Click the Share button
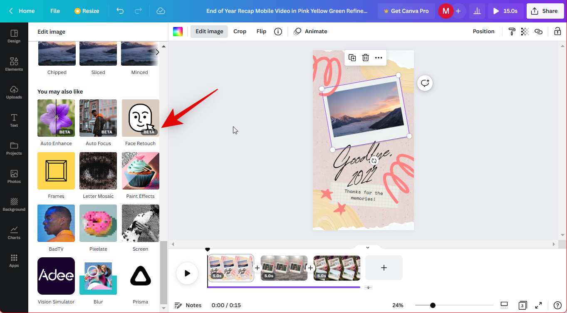The width and height of the screenshot is (567, 313). (545, 11)
